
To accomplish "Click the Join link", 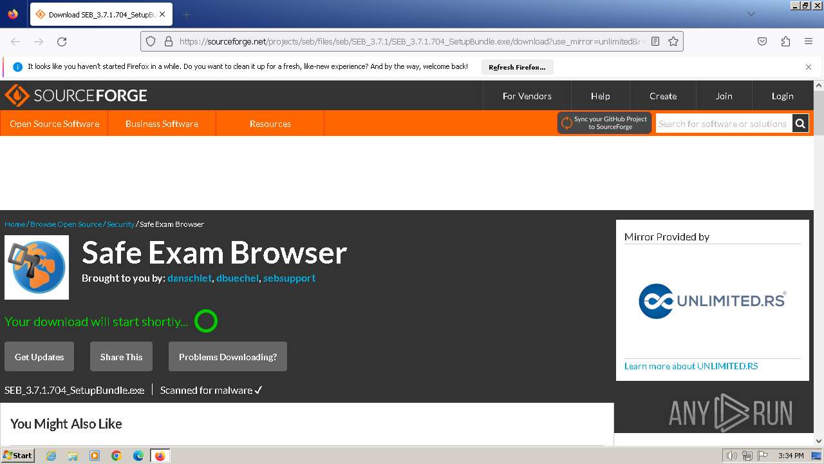I will [x=724, y=96].
